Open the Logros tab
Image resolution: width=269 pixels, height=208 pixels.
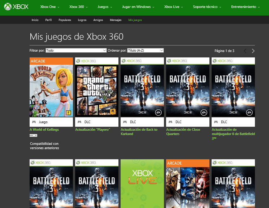pyautogui.click(x=82, y=20)
